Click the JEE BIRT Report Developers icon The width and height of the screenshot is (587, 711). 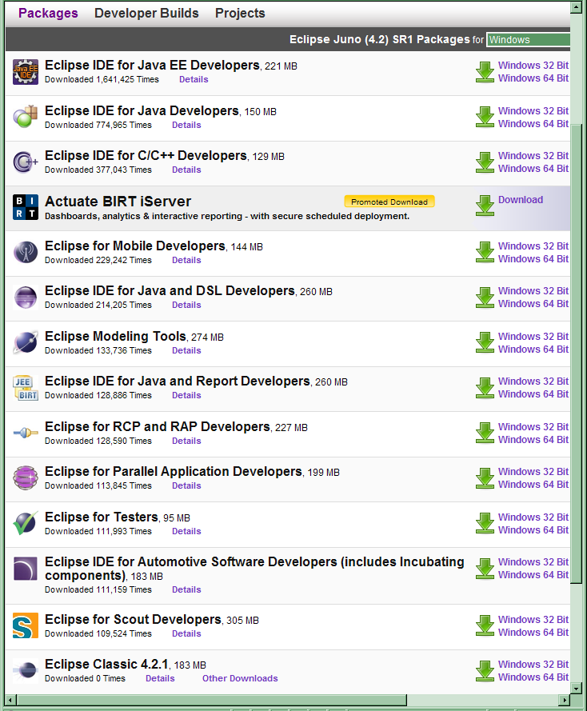[26, 388]
